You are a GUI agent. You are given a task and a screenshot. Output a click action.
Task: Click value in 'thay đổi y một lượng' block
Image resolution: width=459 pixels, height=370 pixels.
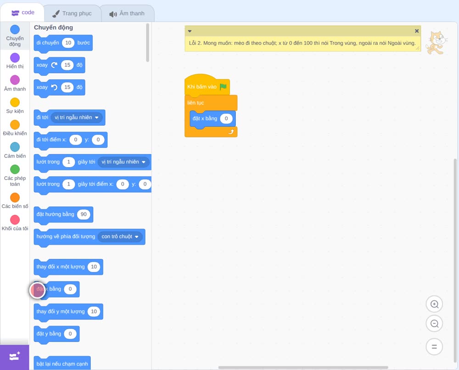point(94,311)
